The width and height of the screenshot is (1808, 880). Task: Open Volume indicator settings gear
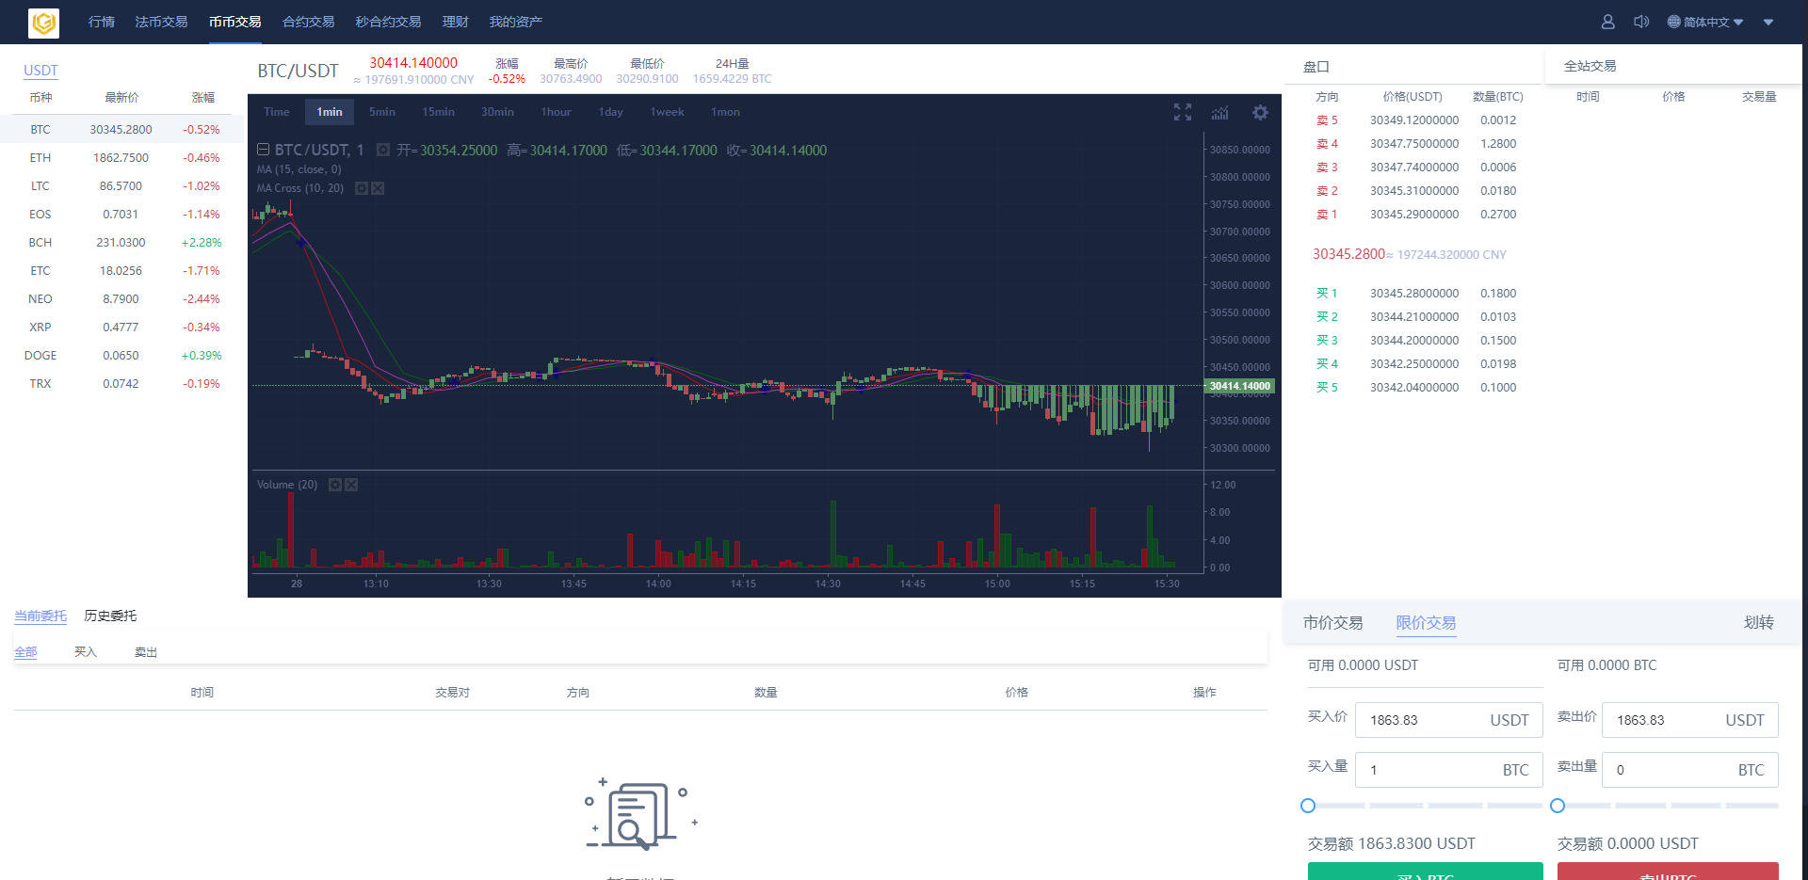point(334,485)
